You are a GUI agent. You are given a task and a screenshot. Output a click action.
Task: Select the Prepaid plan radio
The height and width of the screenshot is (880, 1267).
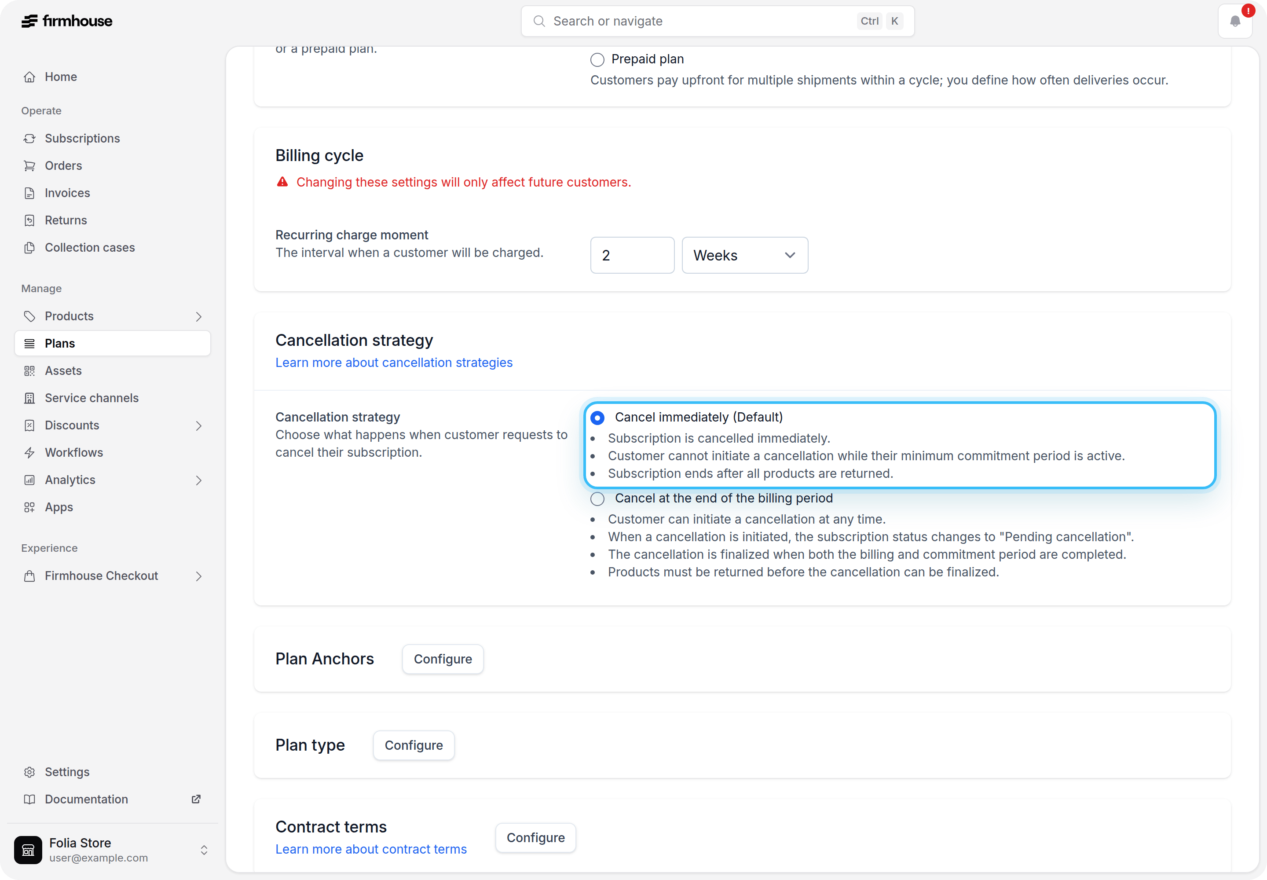[x=597, y=59]
